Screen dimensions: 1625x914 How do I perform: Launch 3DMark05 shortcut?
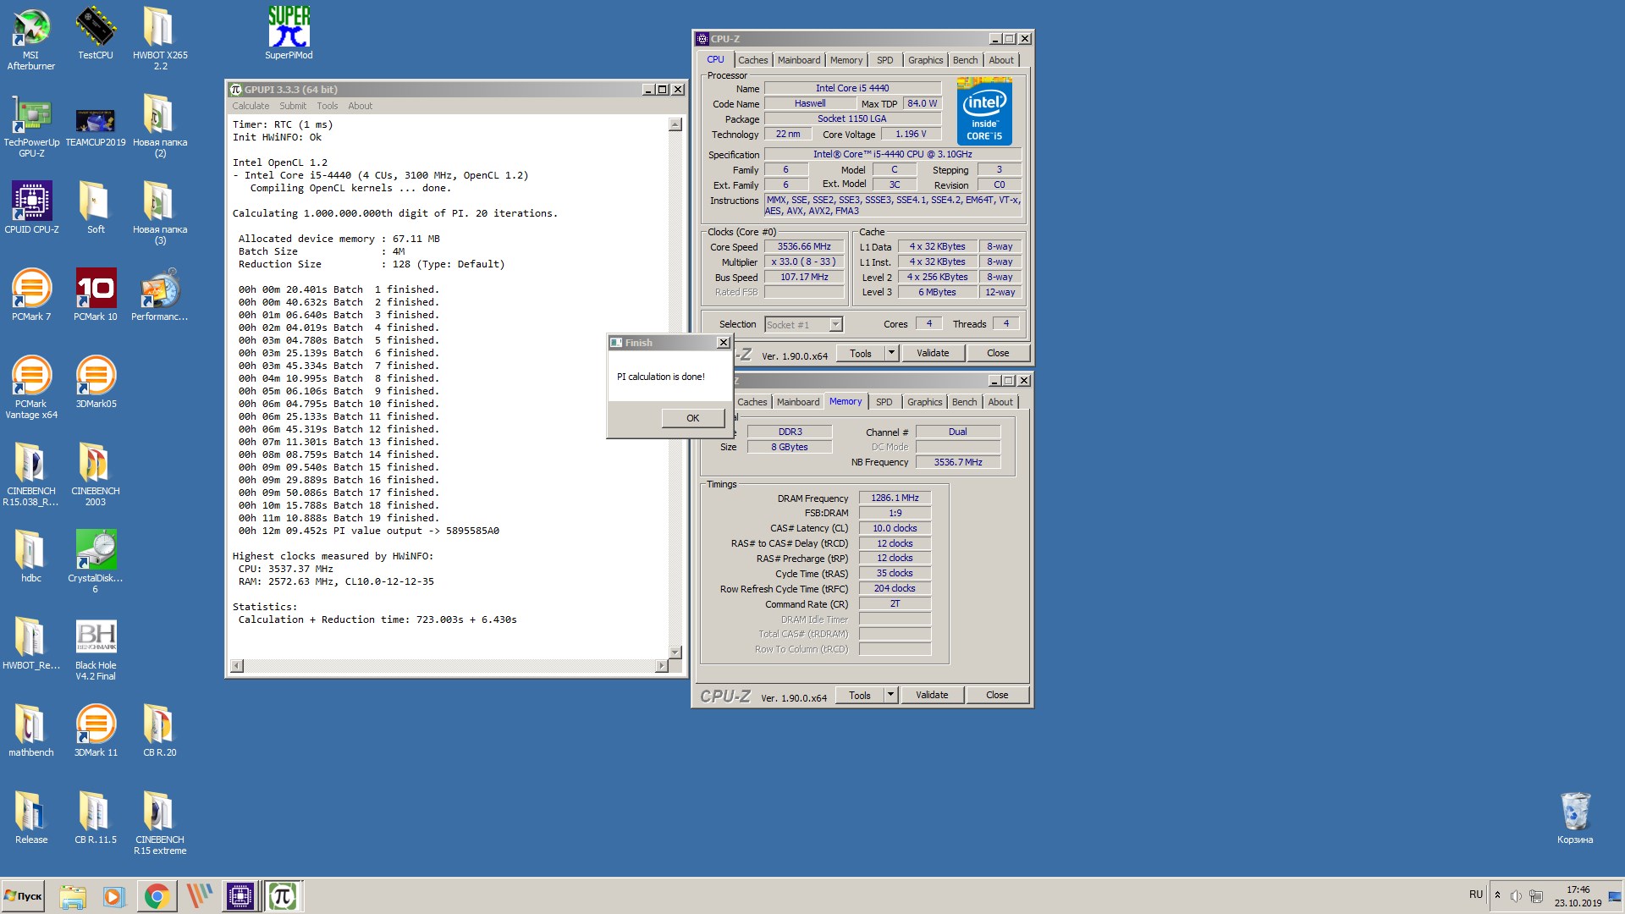tap(96, 382)
